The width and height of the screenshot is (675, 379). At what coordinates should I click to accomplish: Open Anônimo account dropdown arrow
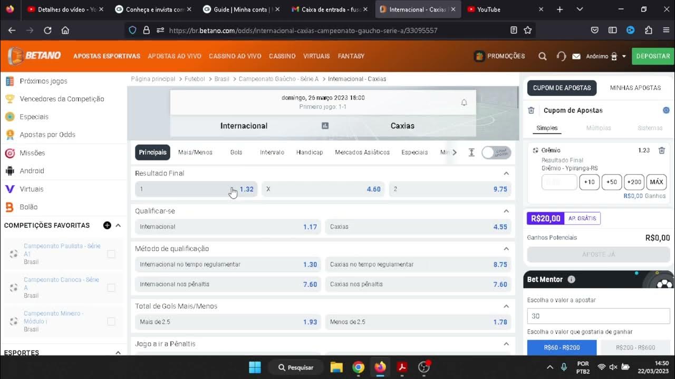pyautogui.click(x=624, y=56)
